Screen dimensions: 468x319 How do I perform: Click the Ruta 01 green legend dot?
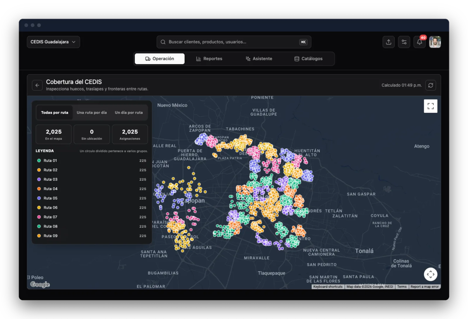(x=39, y=161)
